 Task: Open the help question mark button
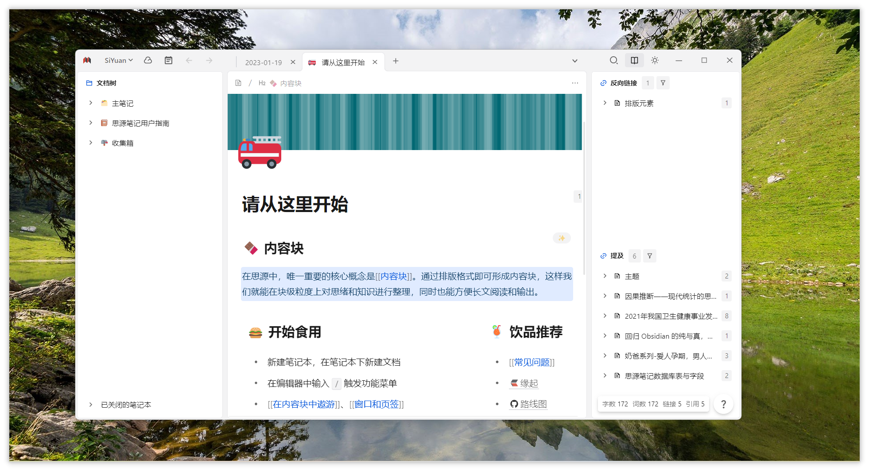(x=723, y=404)
